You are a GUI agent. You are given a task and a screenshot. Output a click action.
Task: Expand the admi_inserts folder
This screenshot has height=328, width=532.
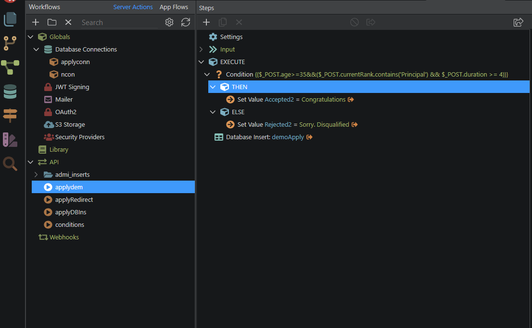(36, 174)
